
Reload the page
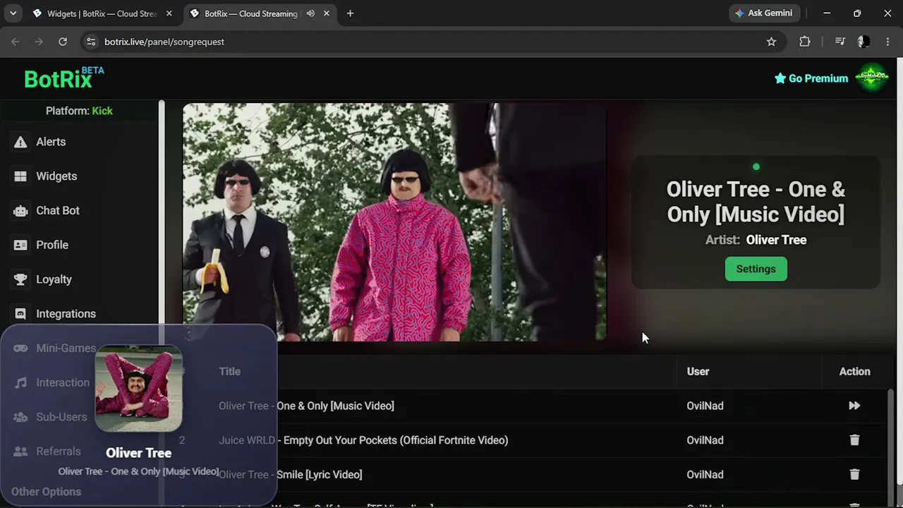pos(63,42)
